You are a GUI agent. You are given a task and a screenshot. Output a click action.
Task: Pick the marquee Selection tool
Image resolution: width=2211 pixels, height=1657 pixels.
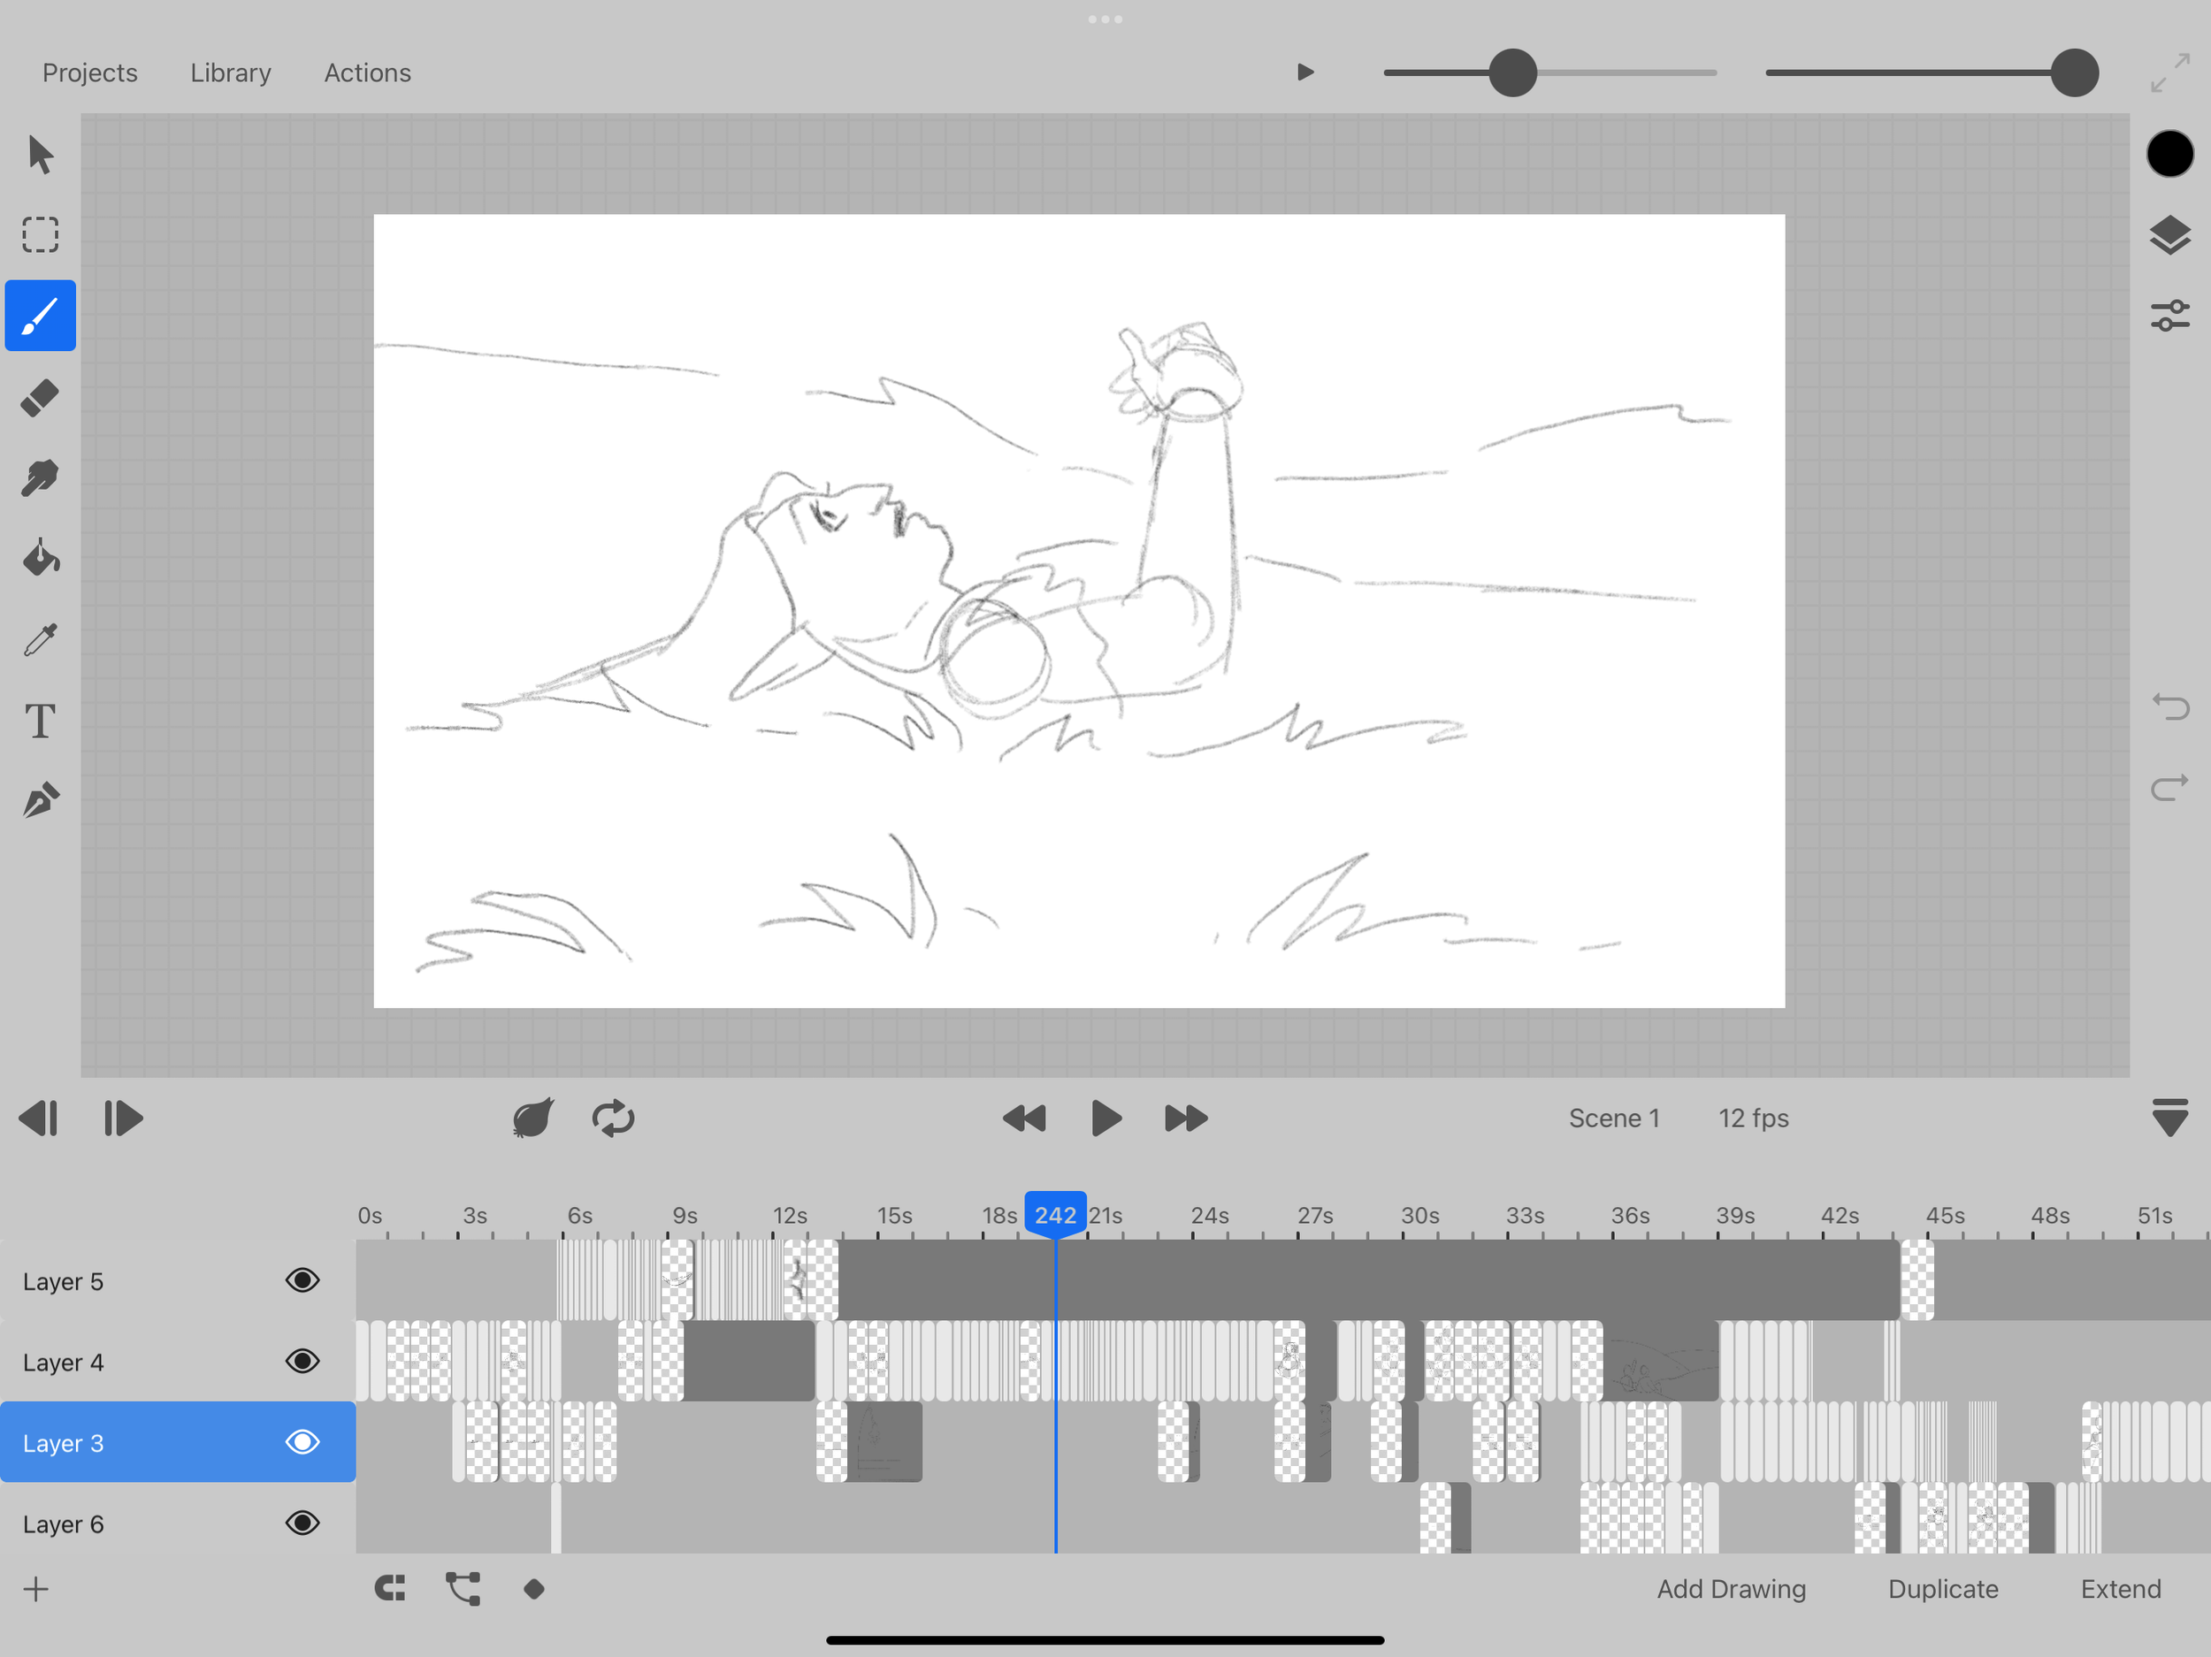tap(40, 235)
